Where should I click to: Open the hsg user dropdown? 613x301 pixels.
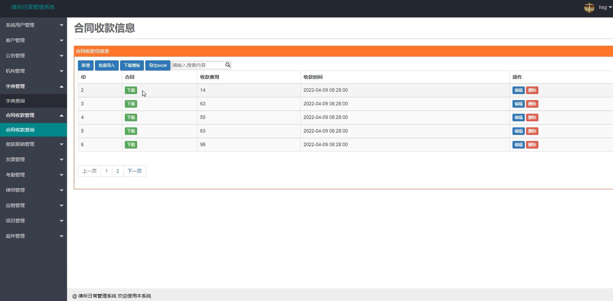pos(605,7)
